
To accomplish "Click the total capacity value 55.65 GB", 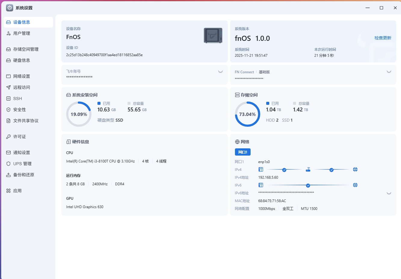I will pos(137,110).
